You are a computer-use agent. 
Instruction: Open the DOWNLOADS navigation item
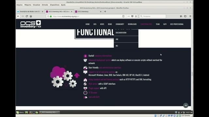pos(132,24)
